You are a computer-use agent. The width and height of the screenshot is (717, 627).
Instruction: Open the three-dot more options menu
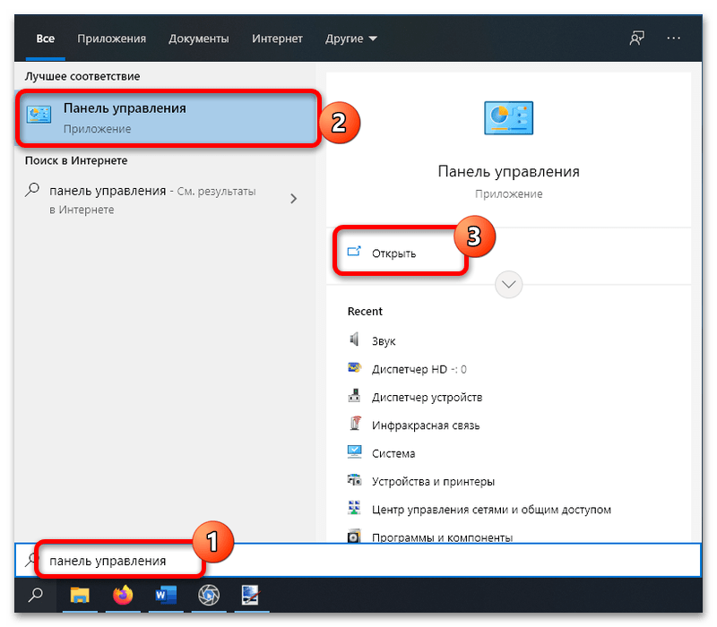[674, 39]
